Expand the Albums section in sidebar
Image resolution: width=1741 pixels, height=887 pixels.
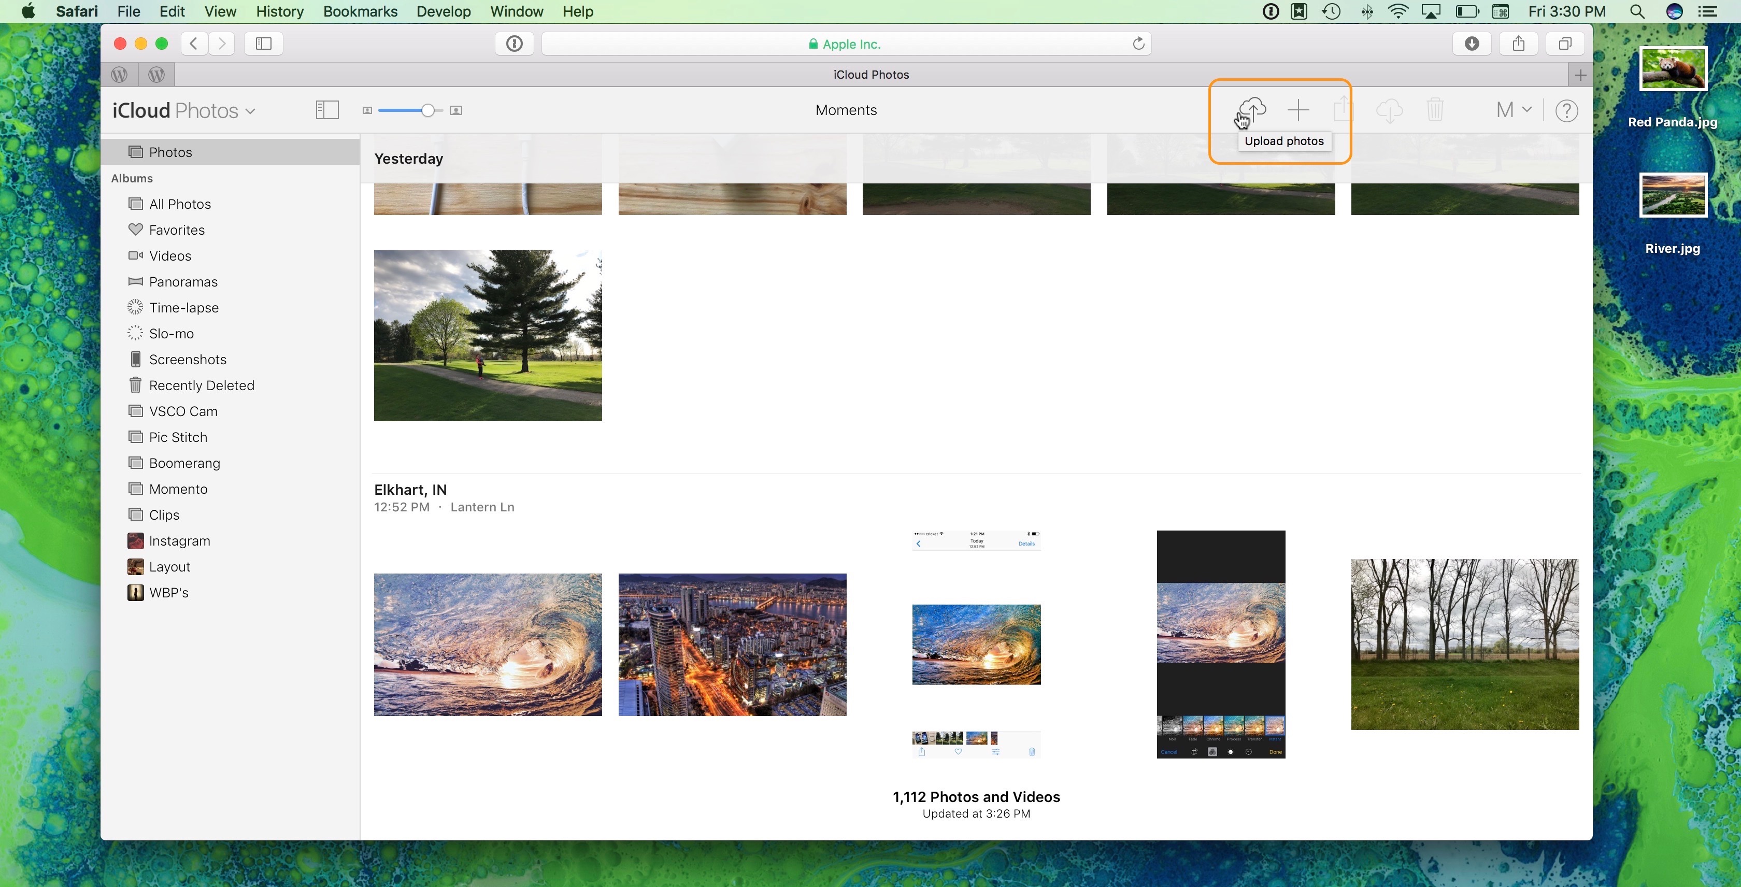pyautogui.click(x=131, y=178)
